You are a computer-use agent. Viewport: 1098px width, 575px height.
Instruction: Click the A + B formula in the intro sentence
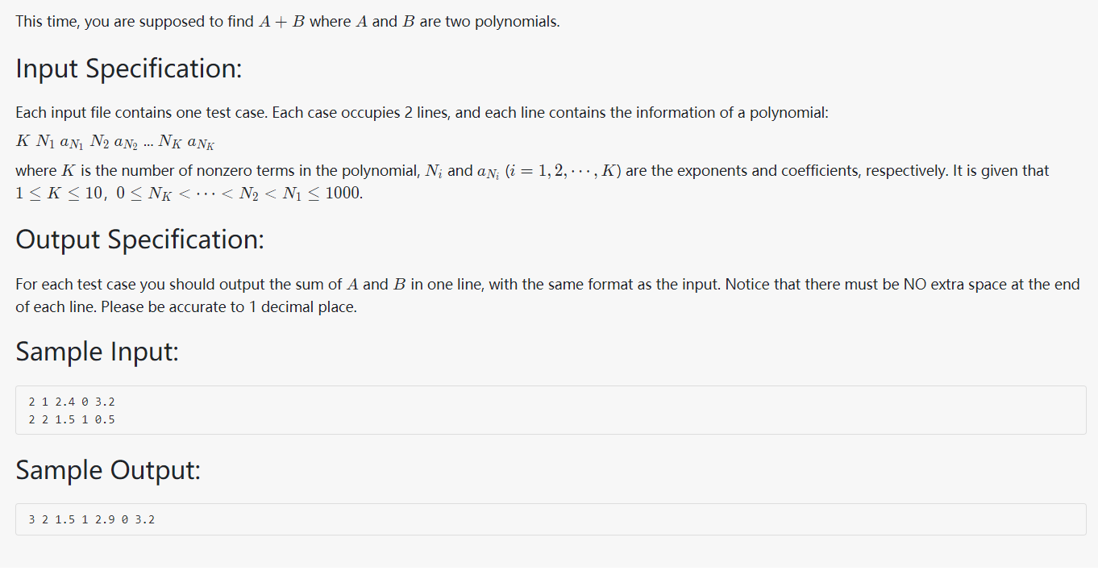tap(281, 22)
